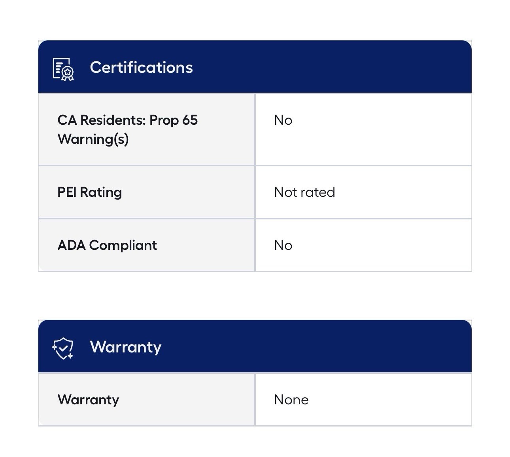
Task: Click the Warranty row label
Action: [88, 400]
